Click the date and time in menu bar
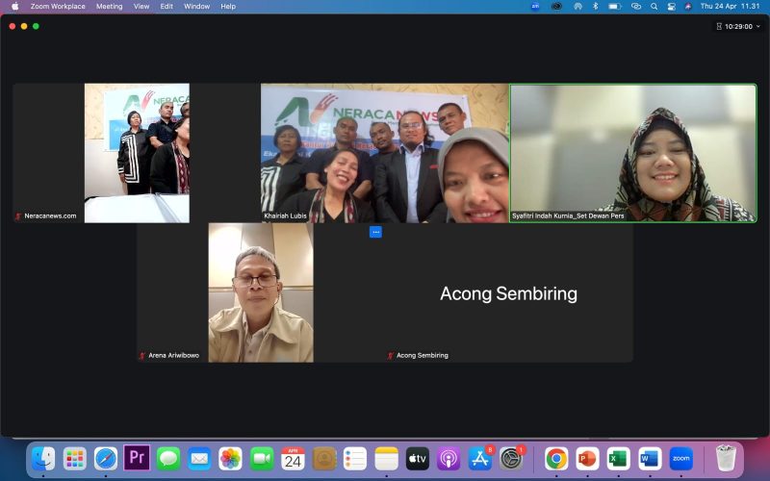This screenshot has width=770, height=481. (x=731, y=6)
